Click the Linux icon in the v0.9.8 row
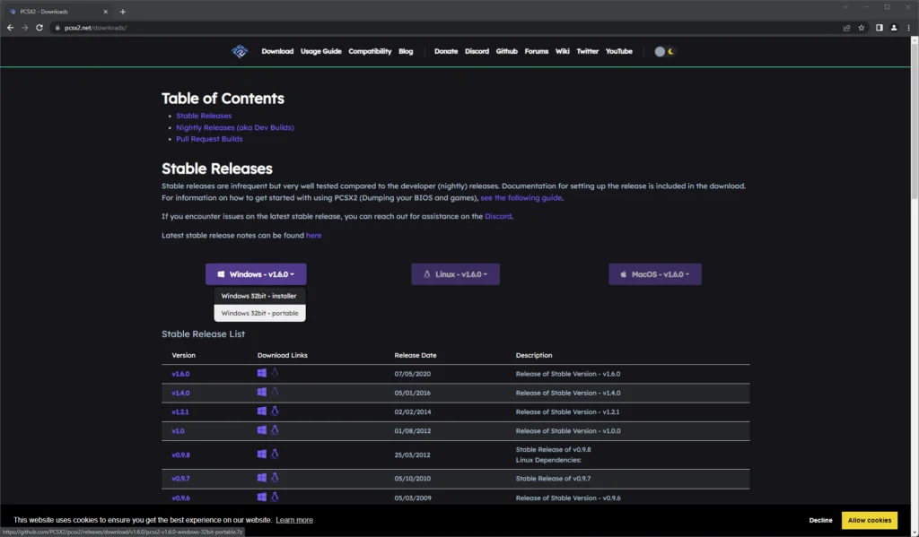 (x=275, y=454)
